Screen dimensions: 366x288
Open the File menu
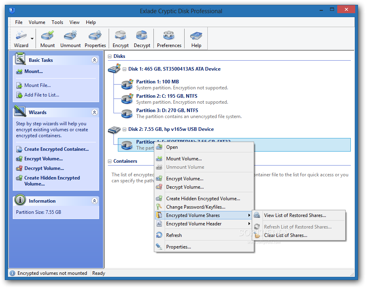(x=19, y=22)
